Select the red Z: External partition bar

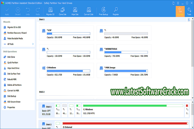(x=124, y=123)
